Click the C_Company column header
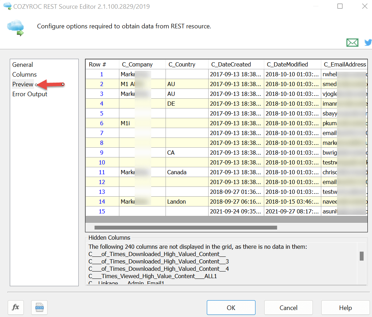372x317 pixels. tap(142, 64)
